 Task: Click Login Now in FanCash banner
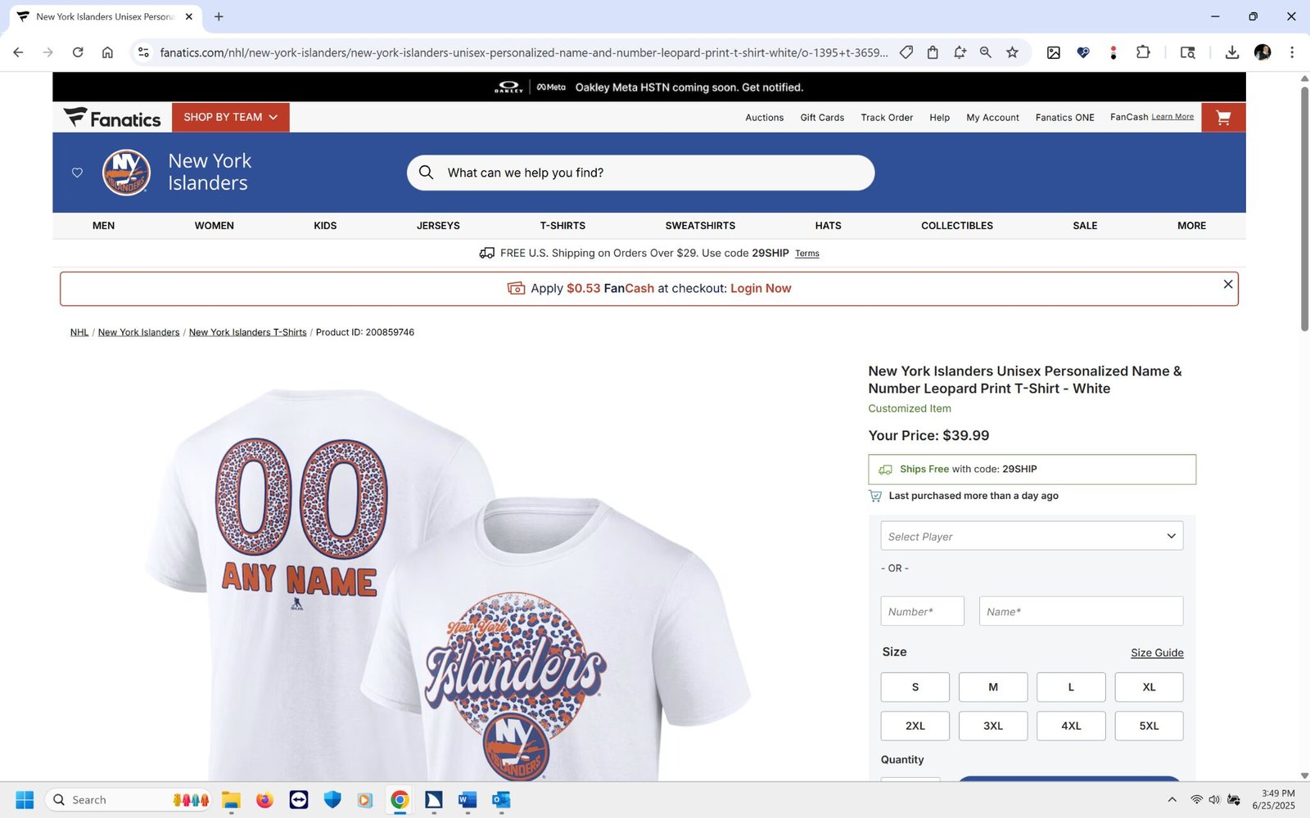point(761,289)
